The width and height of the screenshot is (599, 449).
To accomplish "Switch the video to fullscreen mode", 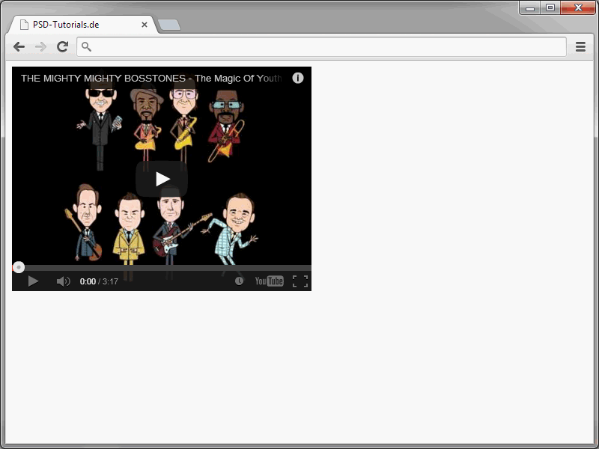I will [x=300, y=281].
